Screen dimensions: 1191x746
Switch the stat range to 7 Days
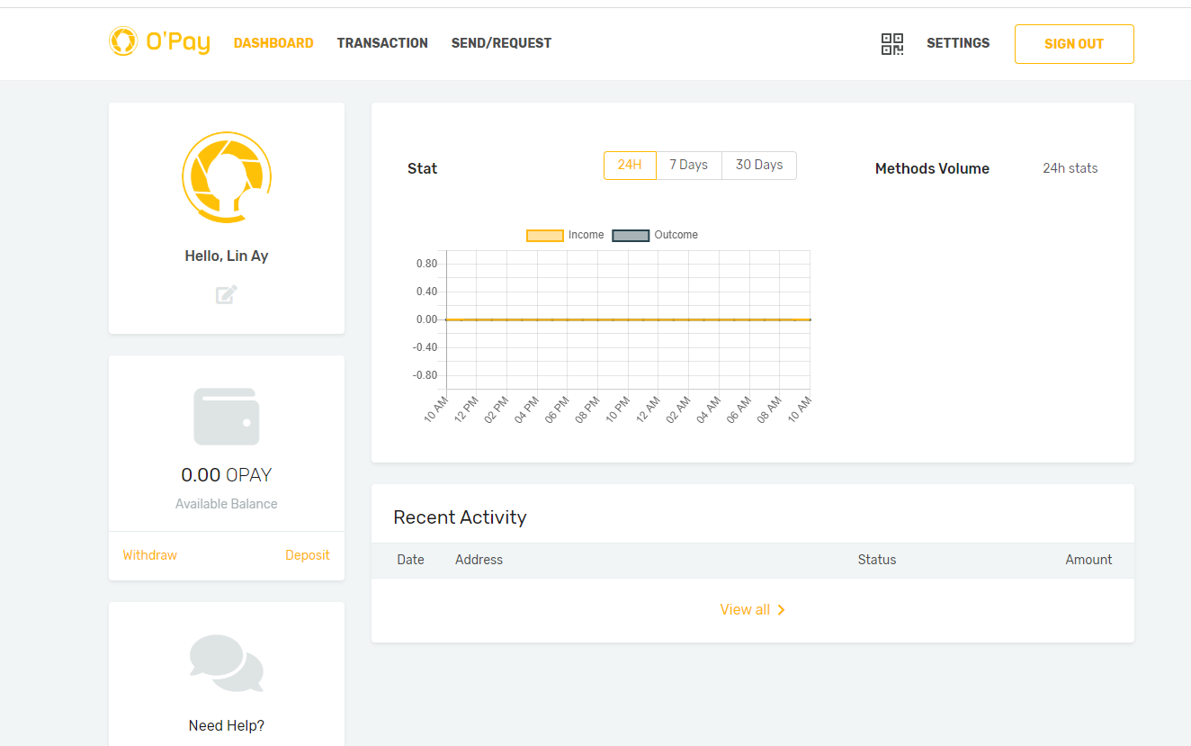[x=689, y=166]
